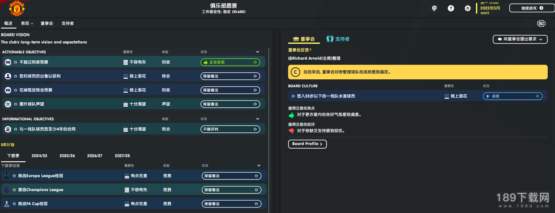Click the 不做评判 status pill
Viewport: 555px width, 213px height.
(x=230, y=129)
